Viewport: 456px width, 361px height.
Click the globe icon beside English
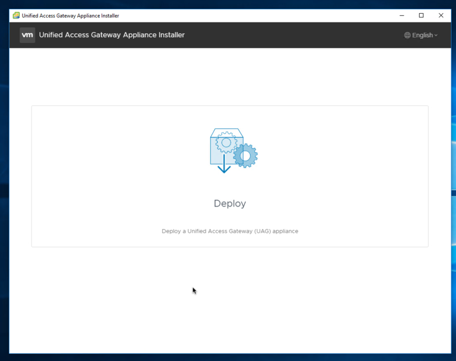tap(408, 35)
